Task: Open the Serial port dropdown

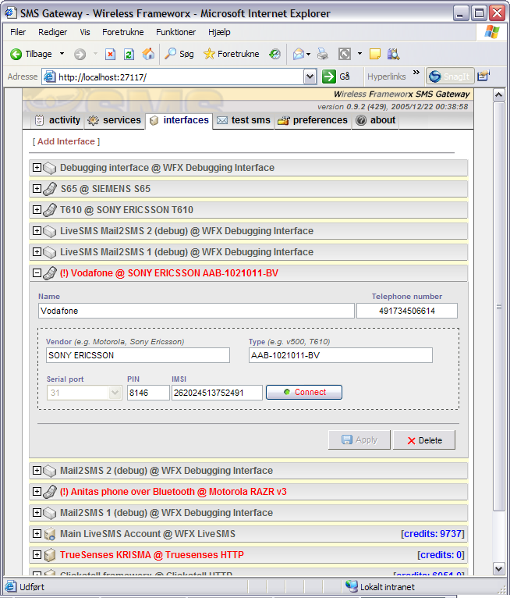Action: (x=84, y=393)
